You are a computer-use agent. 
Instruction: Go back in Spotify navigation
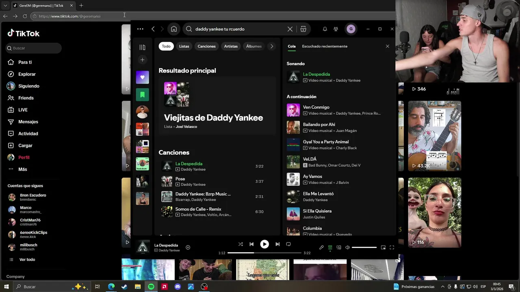click(x=153, y=29)
